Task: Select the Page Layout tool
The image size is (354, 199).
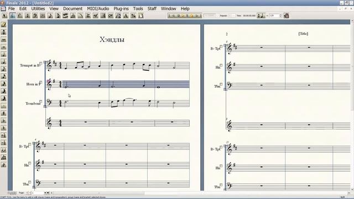Action: [x=141, y=16]
